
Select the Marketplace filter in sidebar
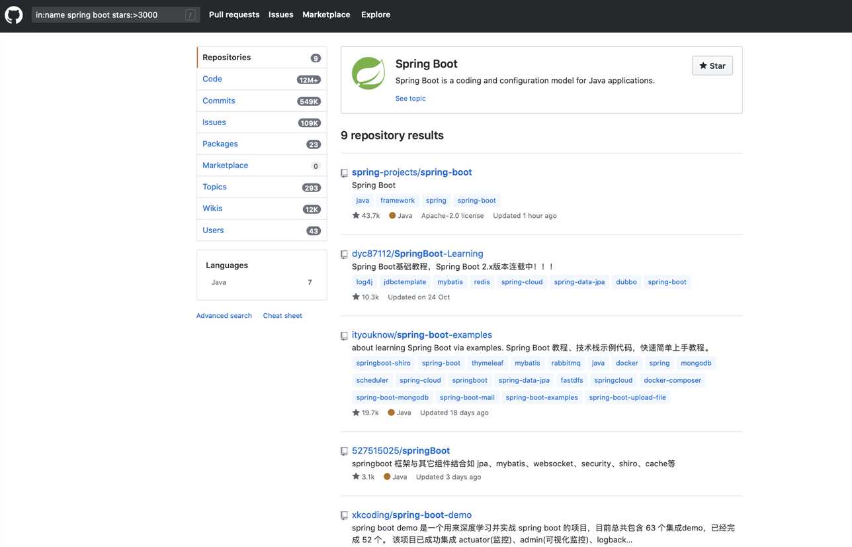262,166
